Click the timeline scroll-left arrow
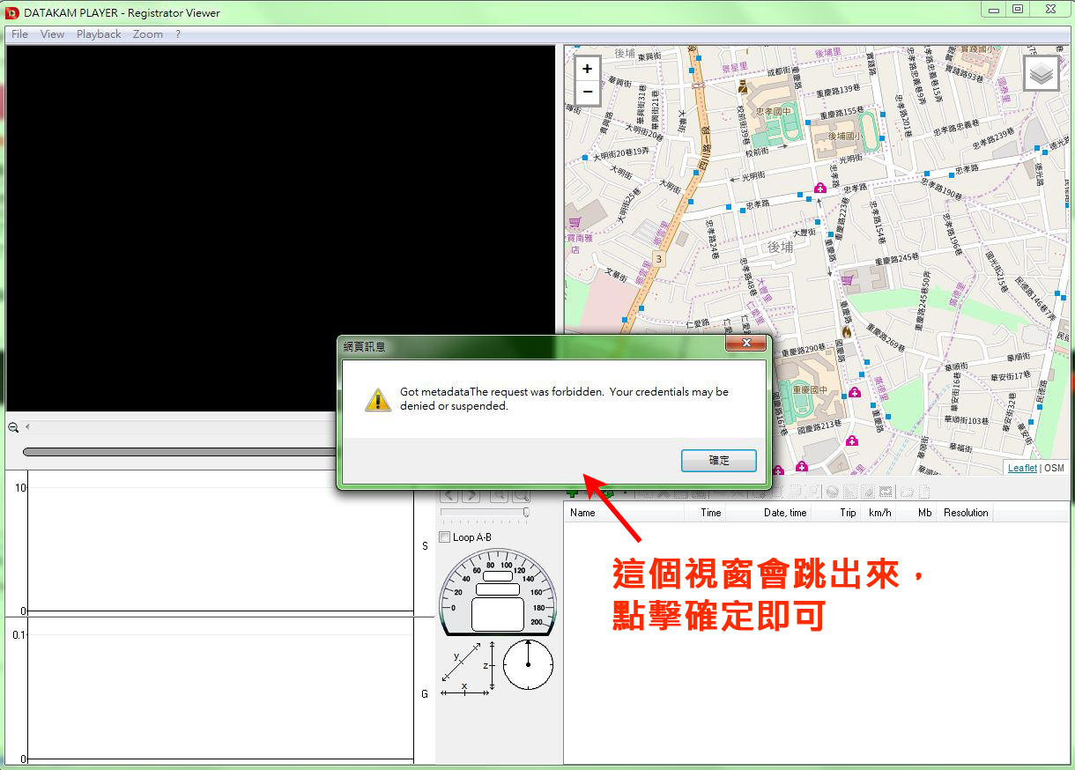 [27, 427]
